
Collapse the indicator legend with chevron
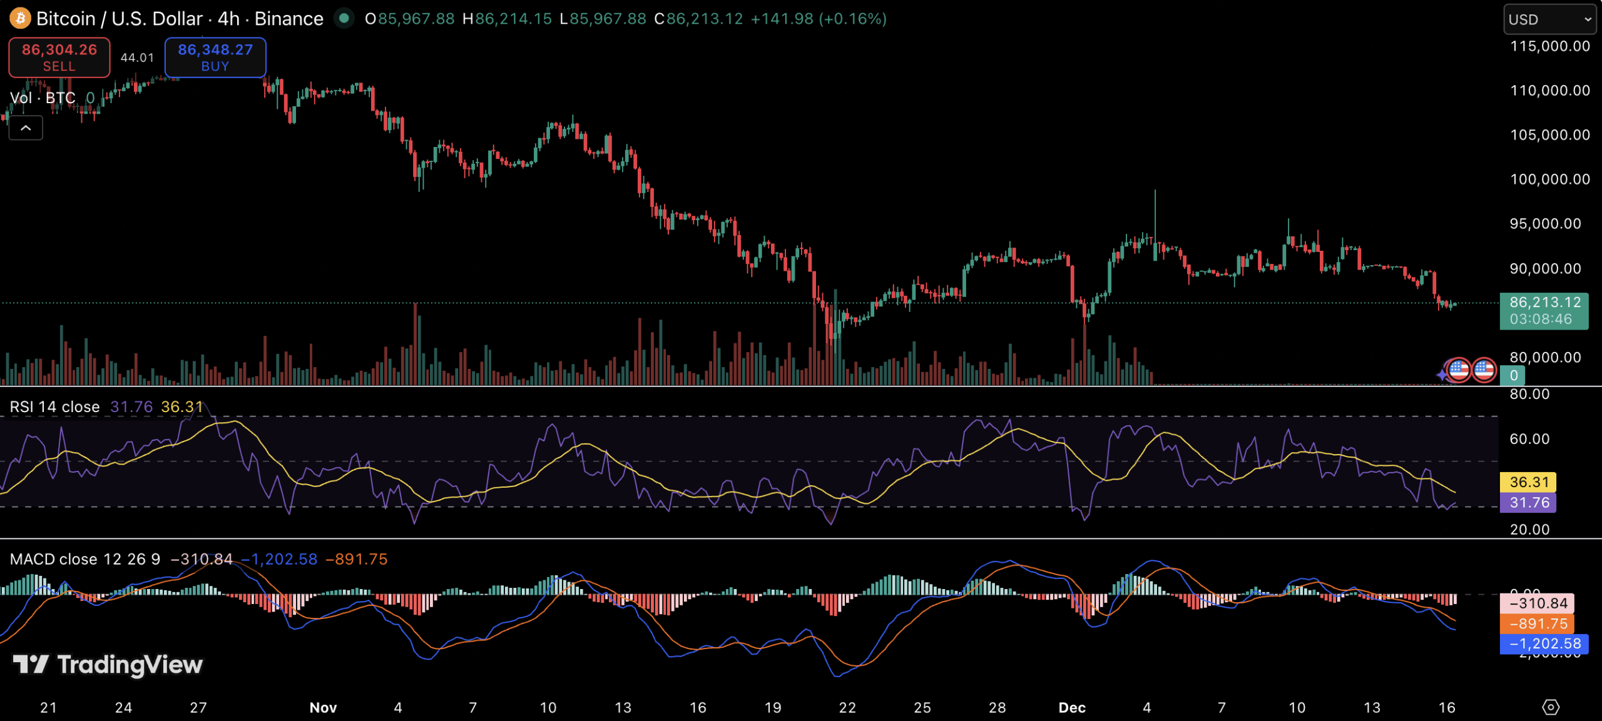(26, 128)
